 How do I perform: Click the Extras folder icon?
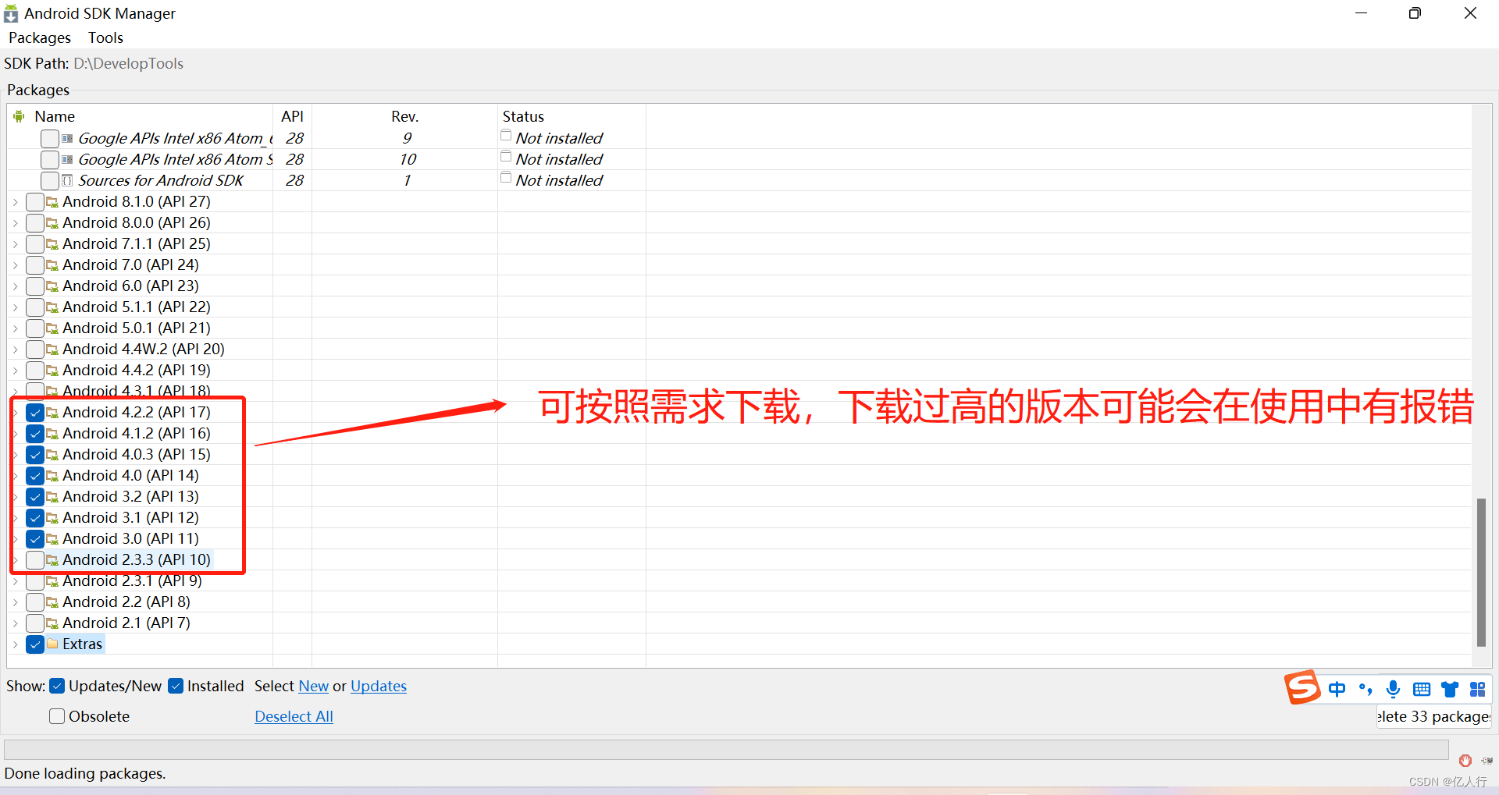[52, 644]
